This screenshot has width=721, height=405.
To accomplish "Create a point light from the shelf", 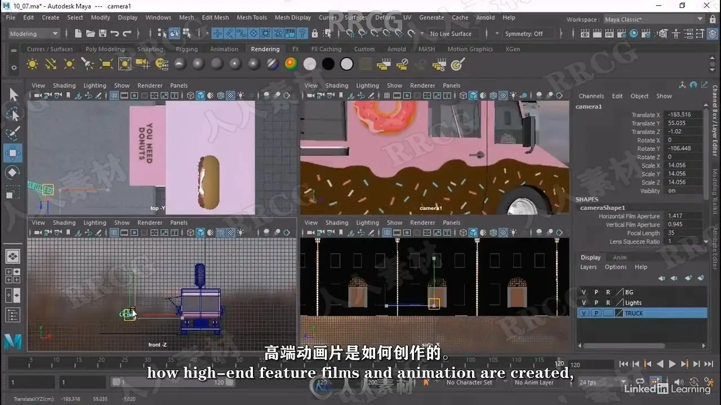I will (x=69, y=64).
